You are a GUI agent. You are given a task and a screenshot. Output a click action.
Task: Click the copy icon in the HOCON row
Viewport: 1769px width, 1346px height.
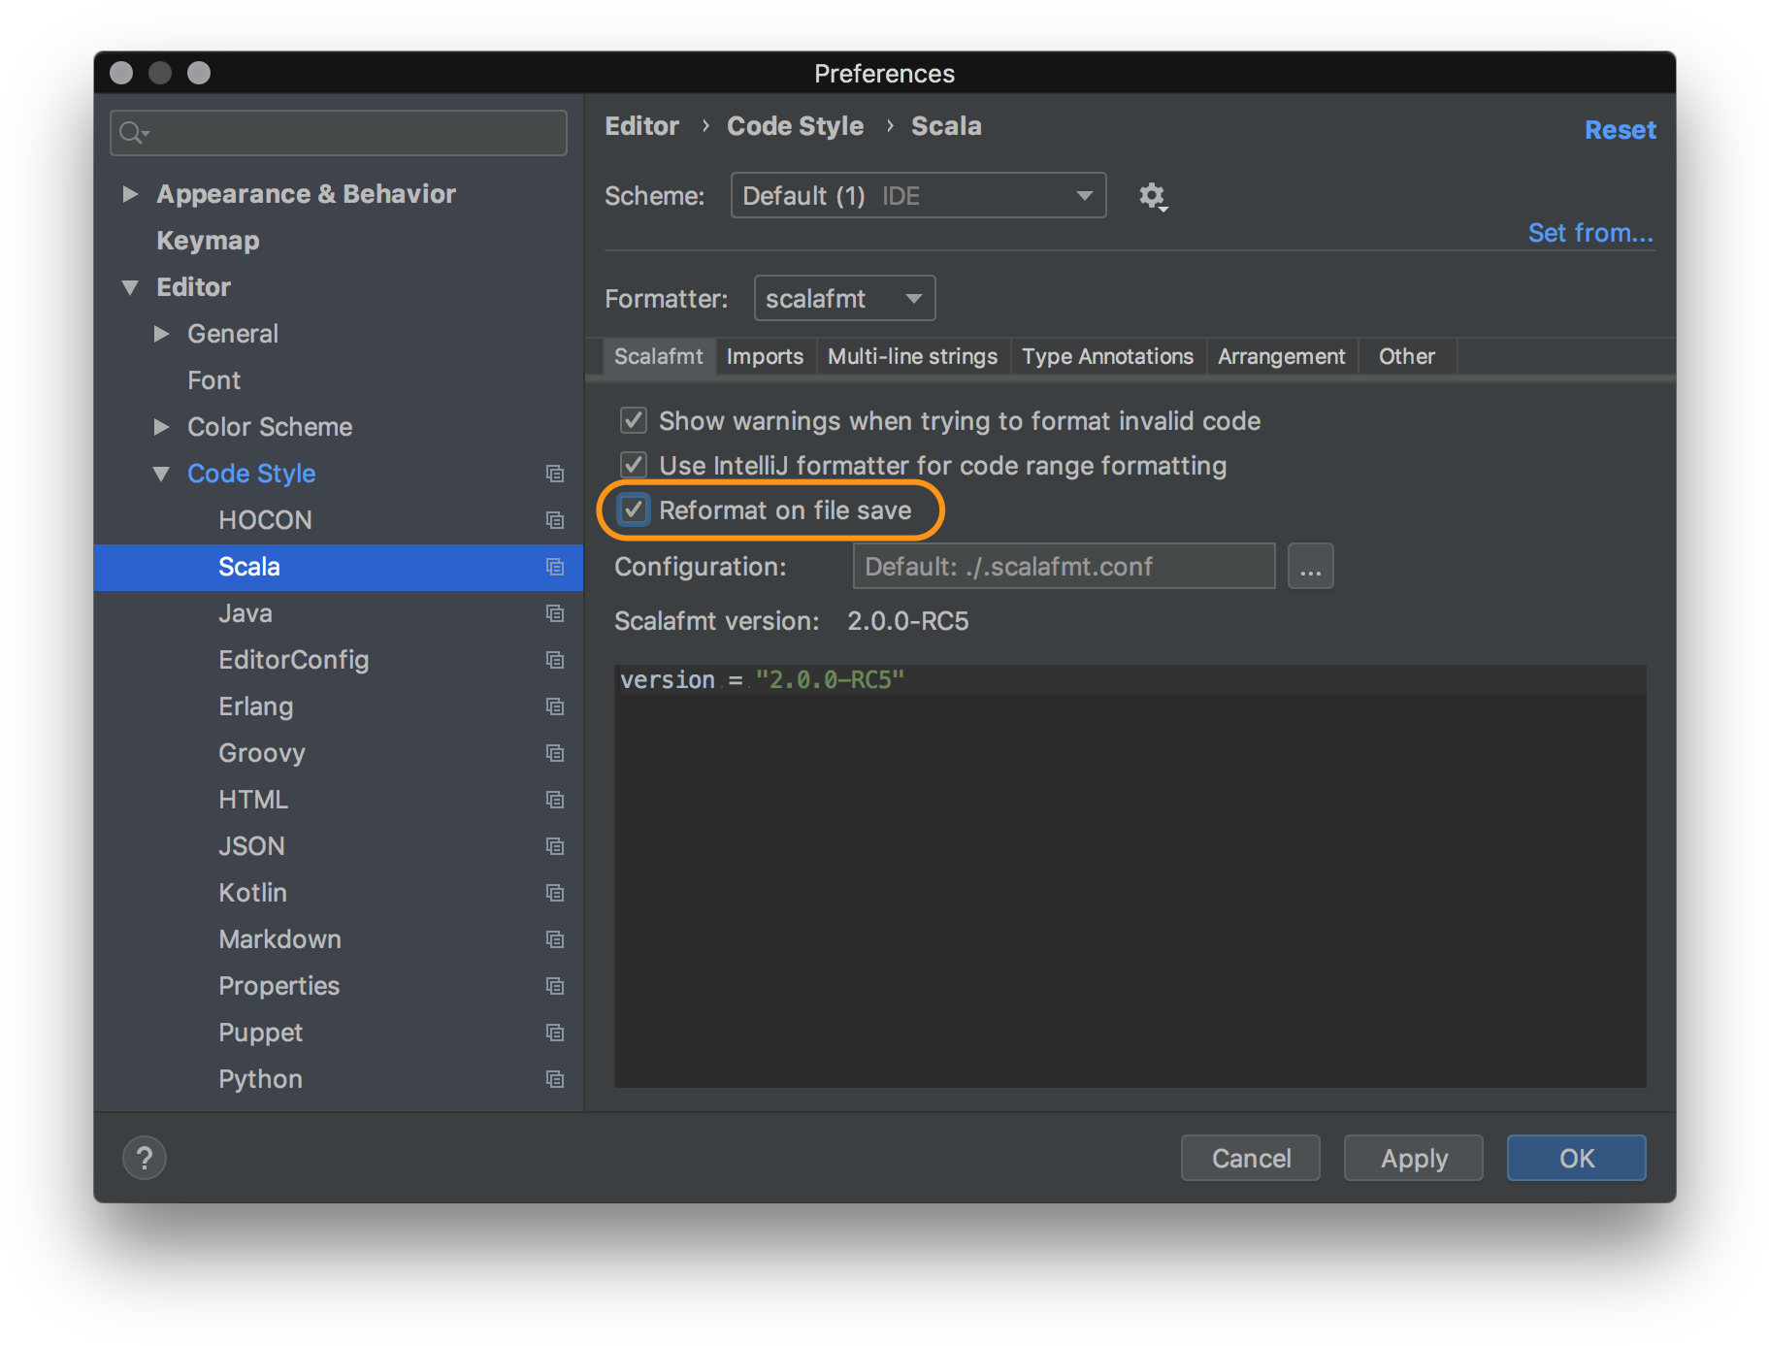[555, 520]
